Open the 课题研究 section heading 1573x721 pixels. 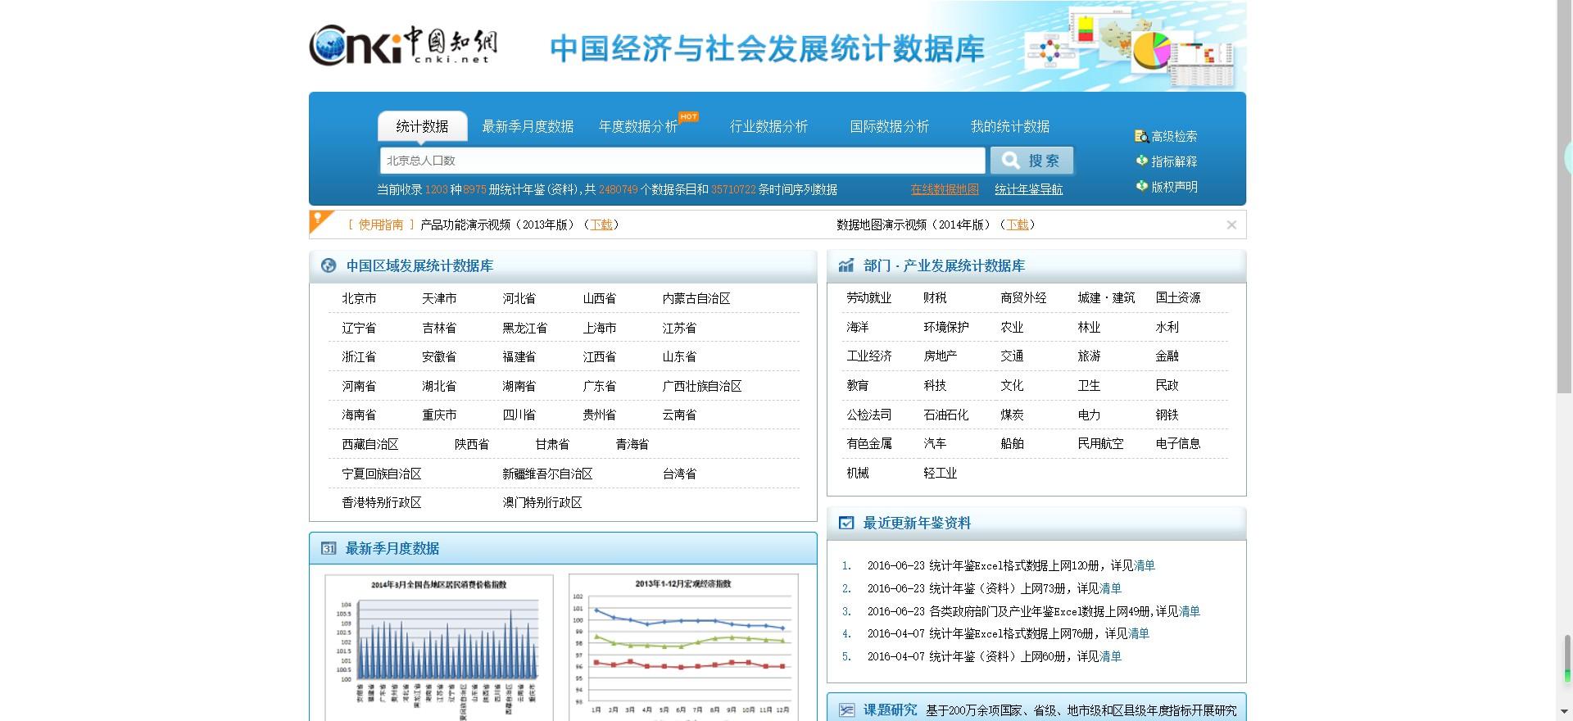pyautogui.click(x=890, y=710)
